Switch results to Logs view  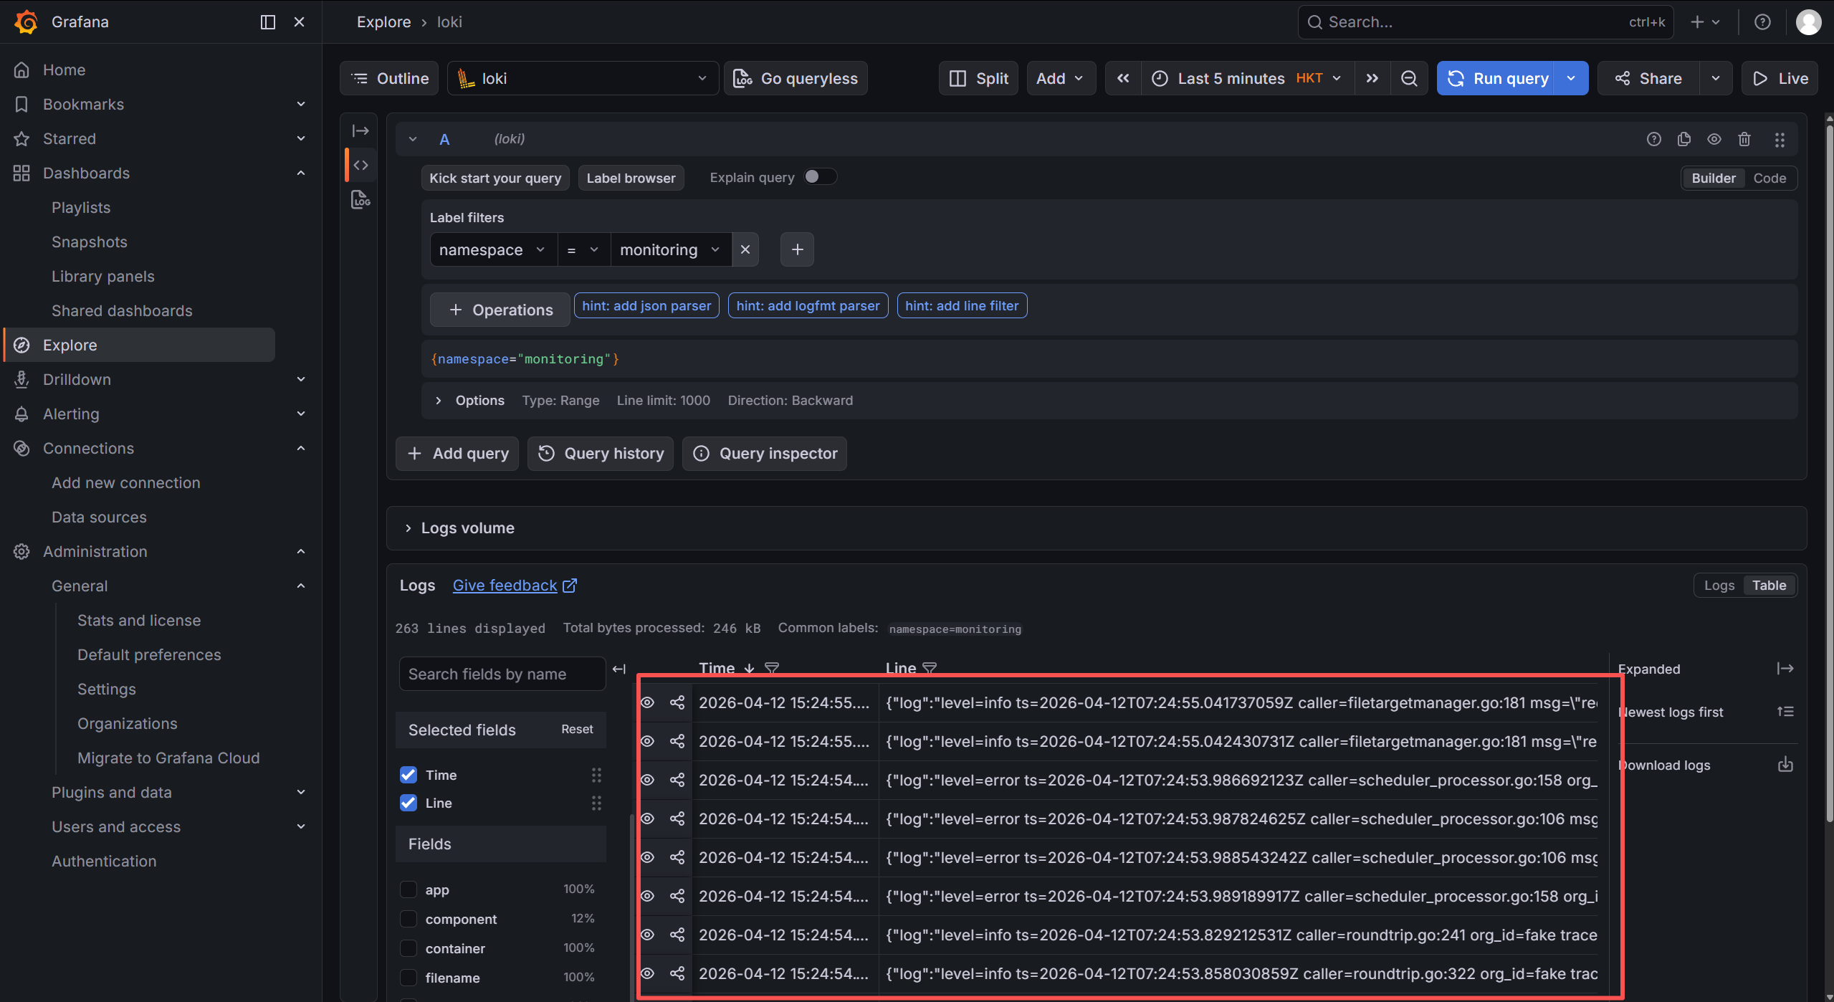[1719, 586]
